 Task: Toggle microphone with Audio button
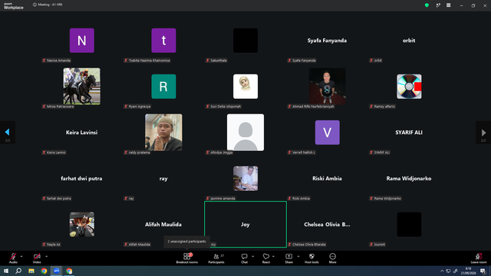[x=13, y=258]
